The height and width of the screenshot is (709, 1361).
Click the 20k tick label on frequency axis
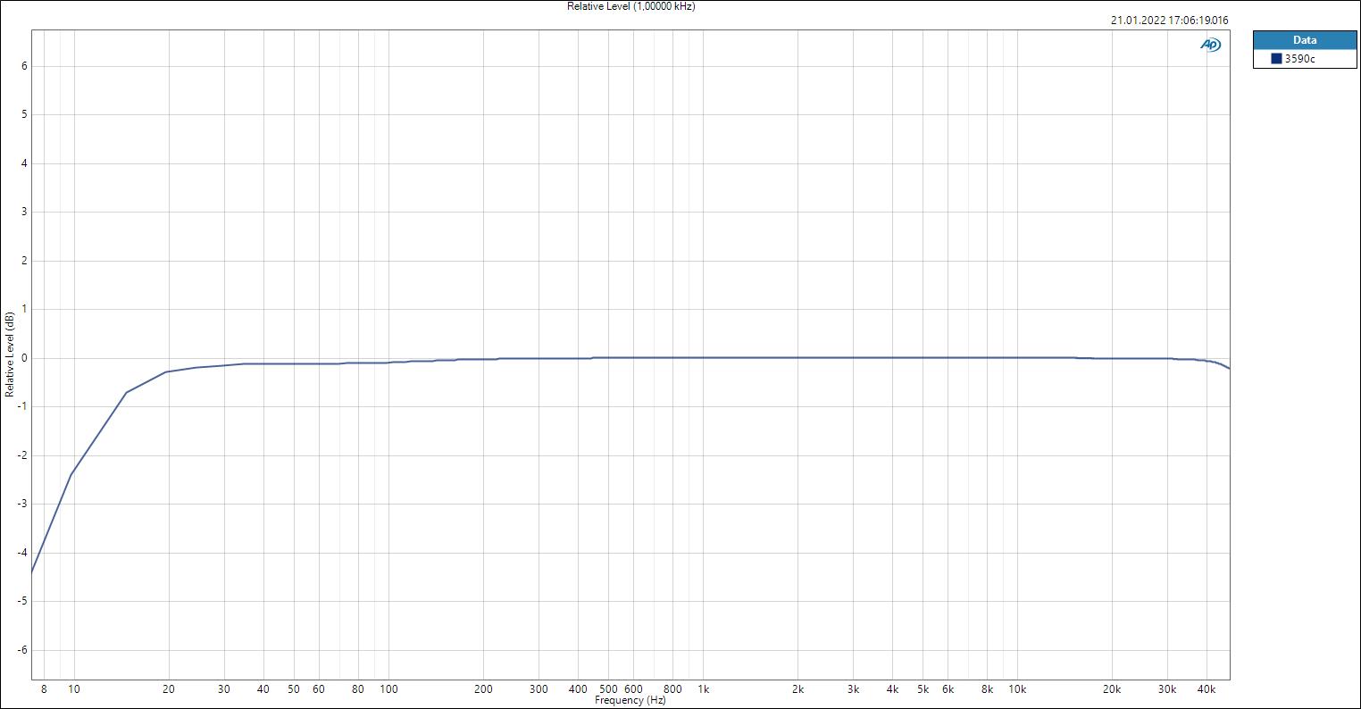tap(1112, 689)
